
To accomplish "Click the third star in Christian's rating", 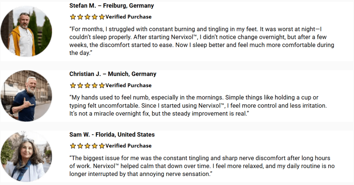I will coord(87,85).
